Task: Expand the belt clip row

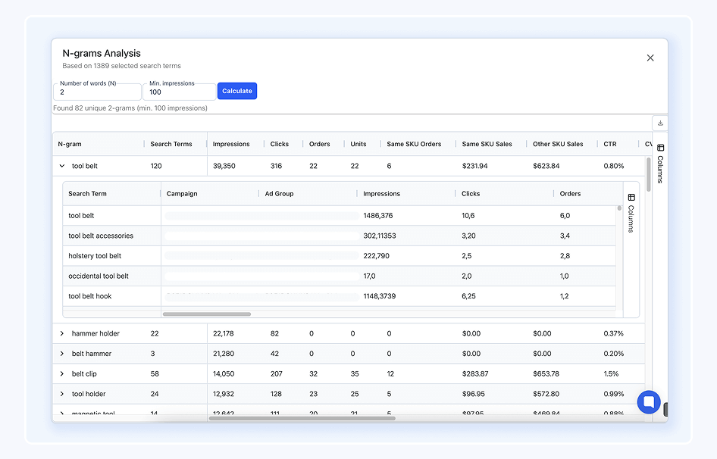Action: [62, 374]
